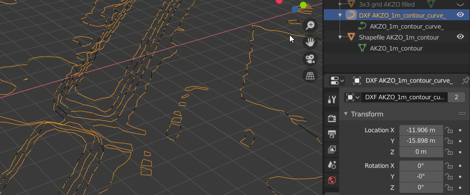Viewport: 470px width, 195px height.
Task: Click the orange object icon of Shapefile AKZO_1m_contour
Action: [x=352, y=37]
